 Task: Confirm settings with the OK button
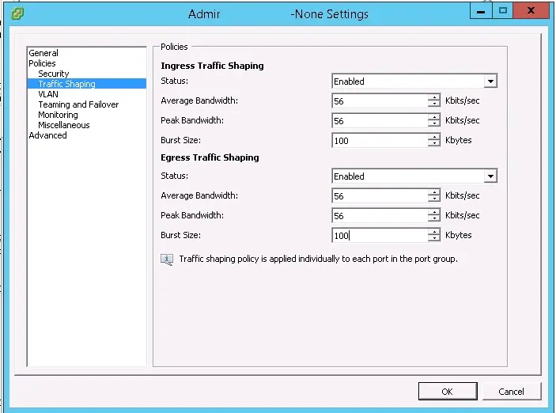(x=448, y=392)
